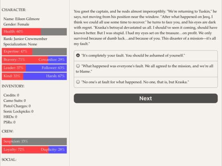222x166 pixels.
Task: Click the Next button
Action: (146, 98)
